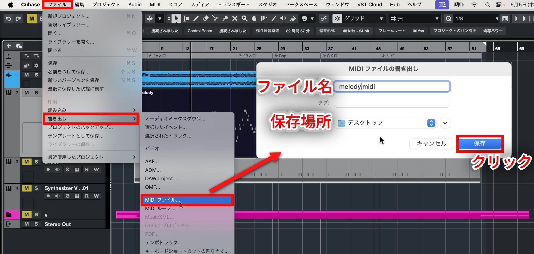Mute instrument track 2
The width and height of the screenshot is (534, 254).
click(x=27, y=93)
